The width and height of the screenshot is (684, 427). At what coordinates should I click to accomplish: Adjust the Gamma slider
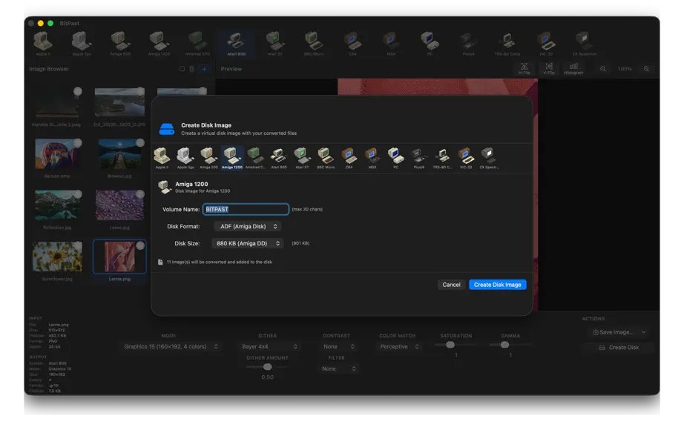click(504, 345)
